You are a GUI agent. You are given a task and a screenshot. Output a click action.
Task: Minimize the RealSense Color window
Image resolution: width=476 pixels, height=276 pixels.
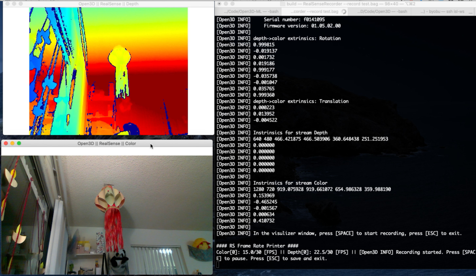click(12, 143)
